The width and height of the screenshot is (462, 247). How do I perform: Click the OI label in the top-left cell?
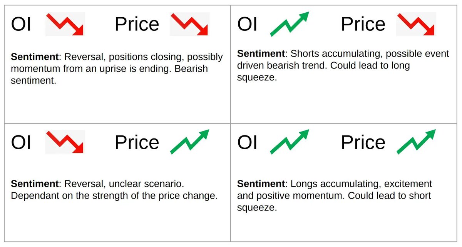pos(21,25)
